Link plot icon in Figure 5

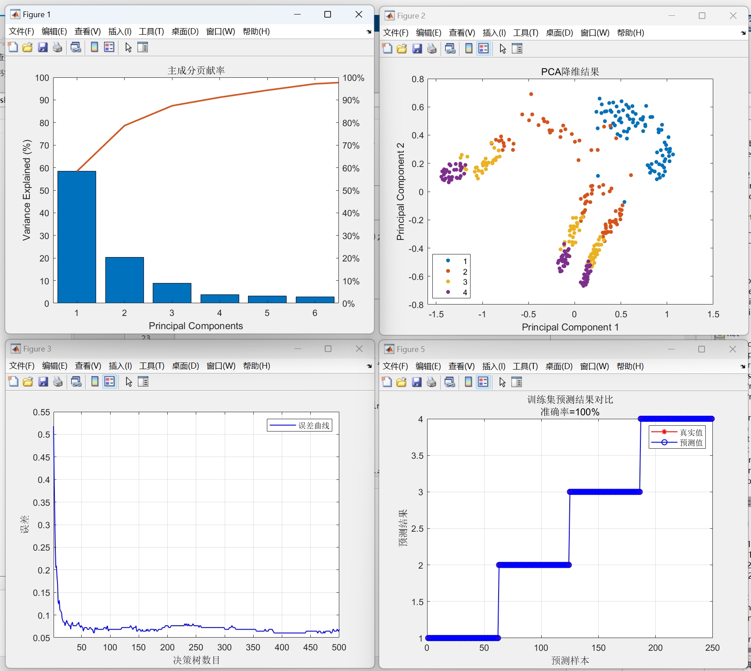tap(450, 382)
